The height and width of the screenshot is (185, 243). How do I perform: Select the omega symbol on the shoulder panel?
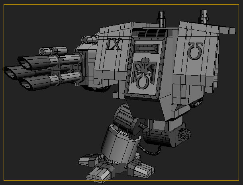pyautogui.click(x=195, y=51)
